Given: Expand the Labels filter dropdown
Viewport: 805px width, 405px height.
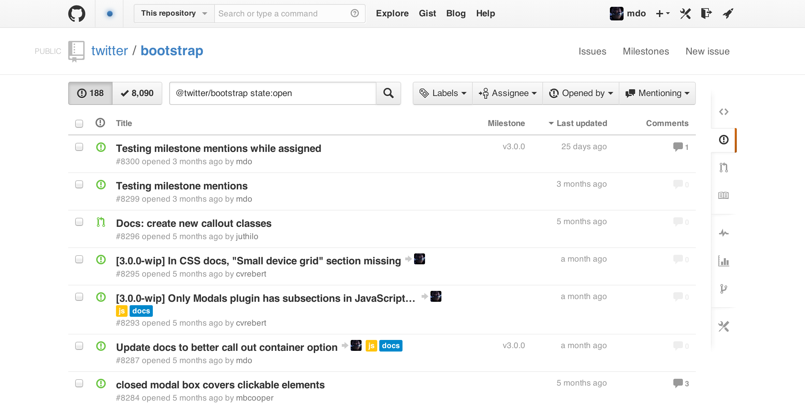Looking at the screenshot, I should pyautogui.click(x=442, y=93).
